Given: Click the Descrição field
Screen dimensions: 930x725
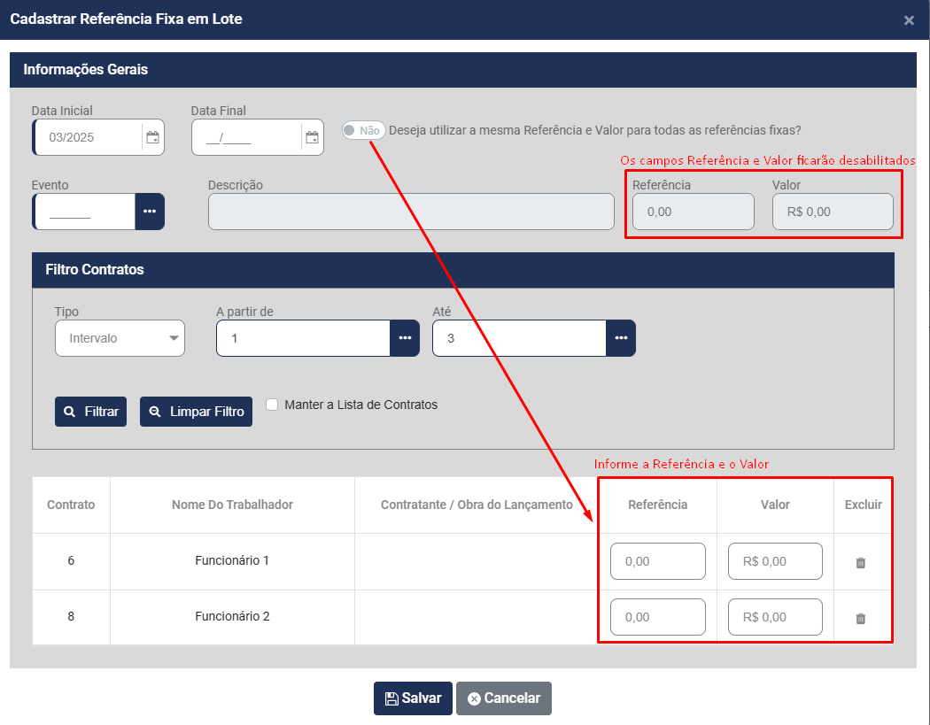Looking at the screenshot, I should coord(411,212).
